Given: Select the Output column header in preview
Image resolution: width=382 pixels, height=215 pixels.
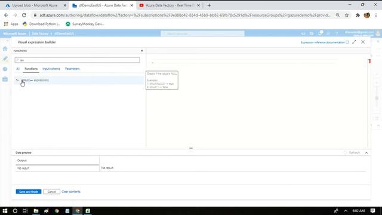Looking at the screenshot, I should pyautogui.click(x=57, y=161).
